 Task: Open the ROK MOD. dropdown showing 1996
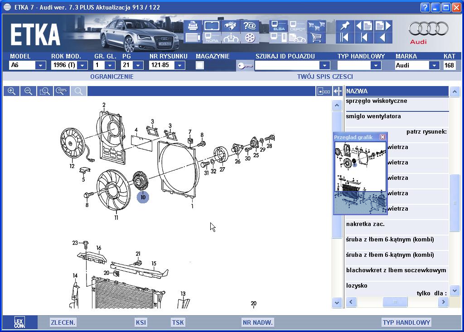click(x=82, y=65)
